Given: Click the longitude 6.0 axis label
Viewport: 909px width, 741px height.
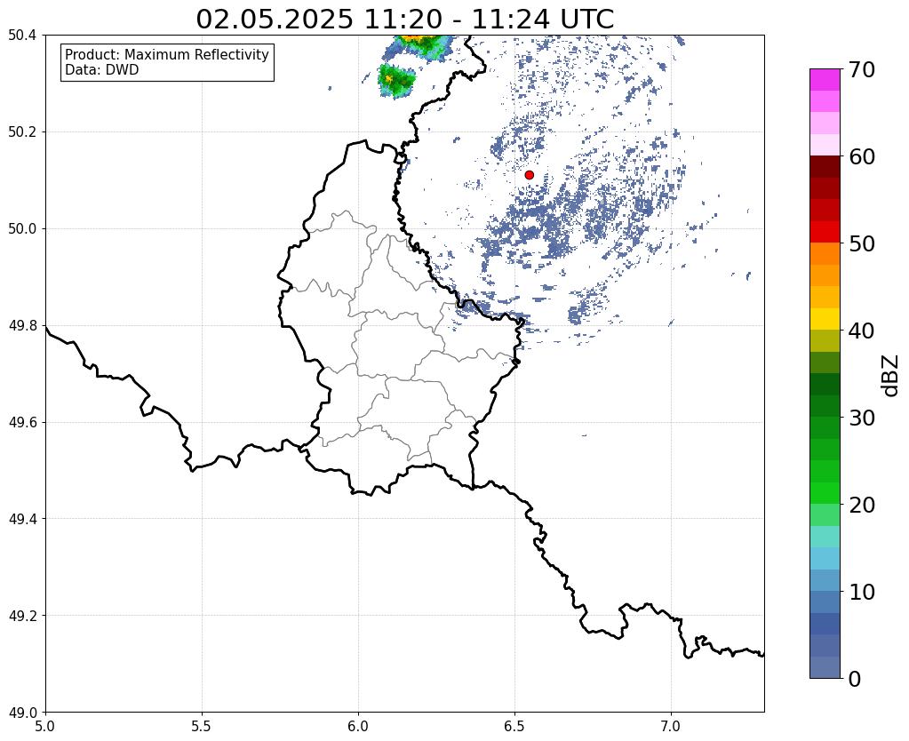Looking at the screenshot, I should (358, 726).
